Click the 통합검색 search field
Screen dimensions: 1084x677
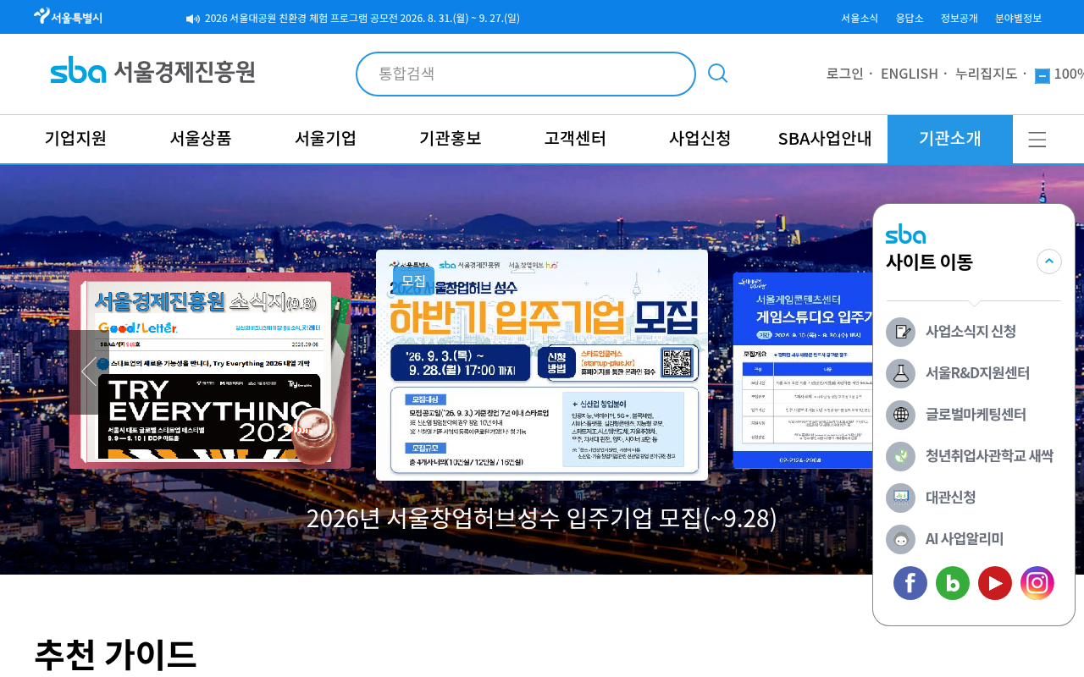point(526,74)
